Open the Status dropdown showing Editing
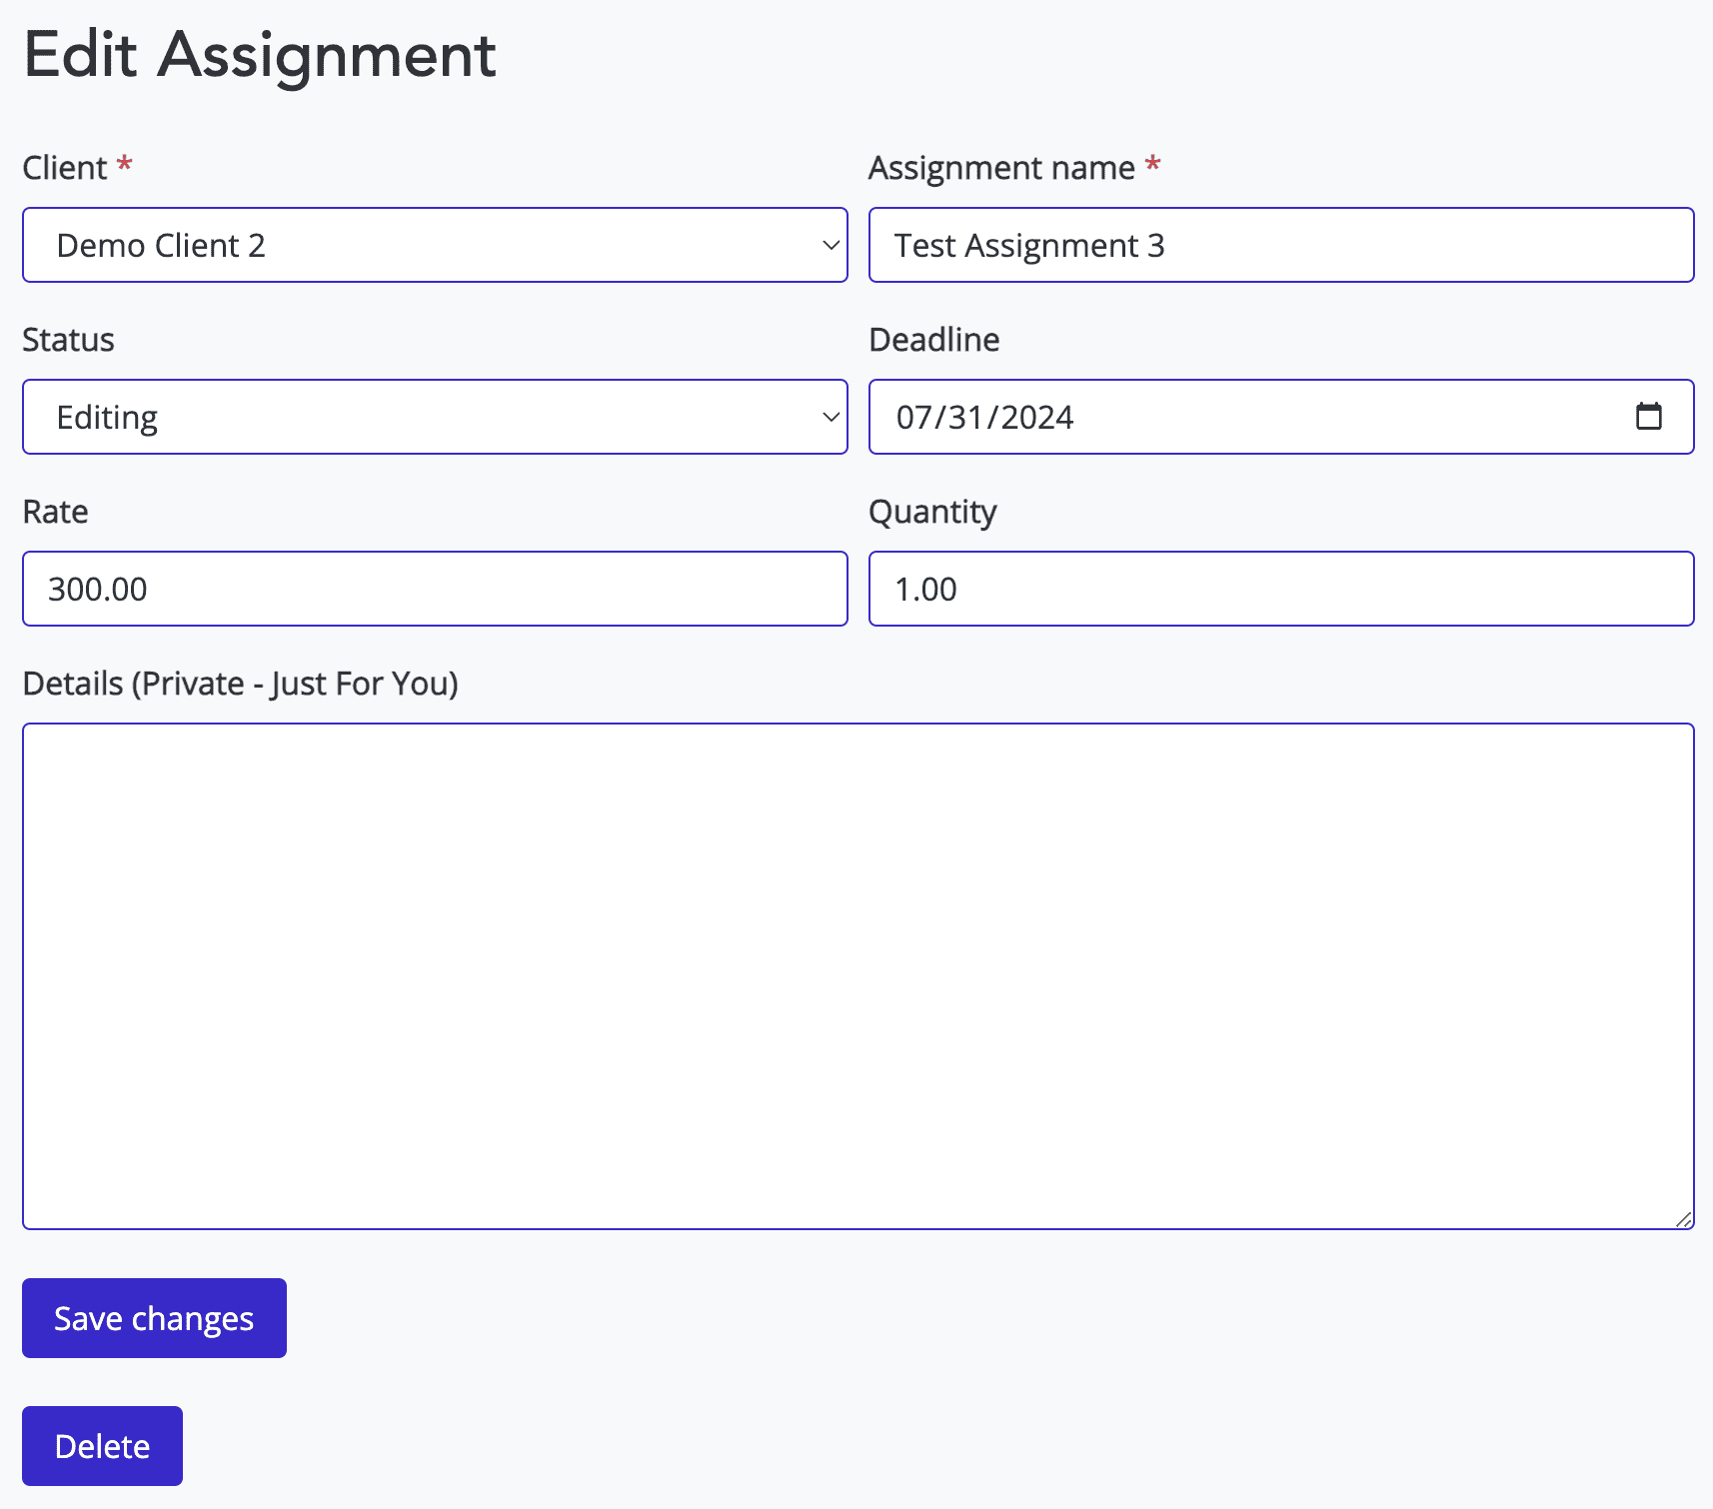 point(435,417)
